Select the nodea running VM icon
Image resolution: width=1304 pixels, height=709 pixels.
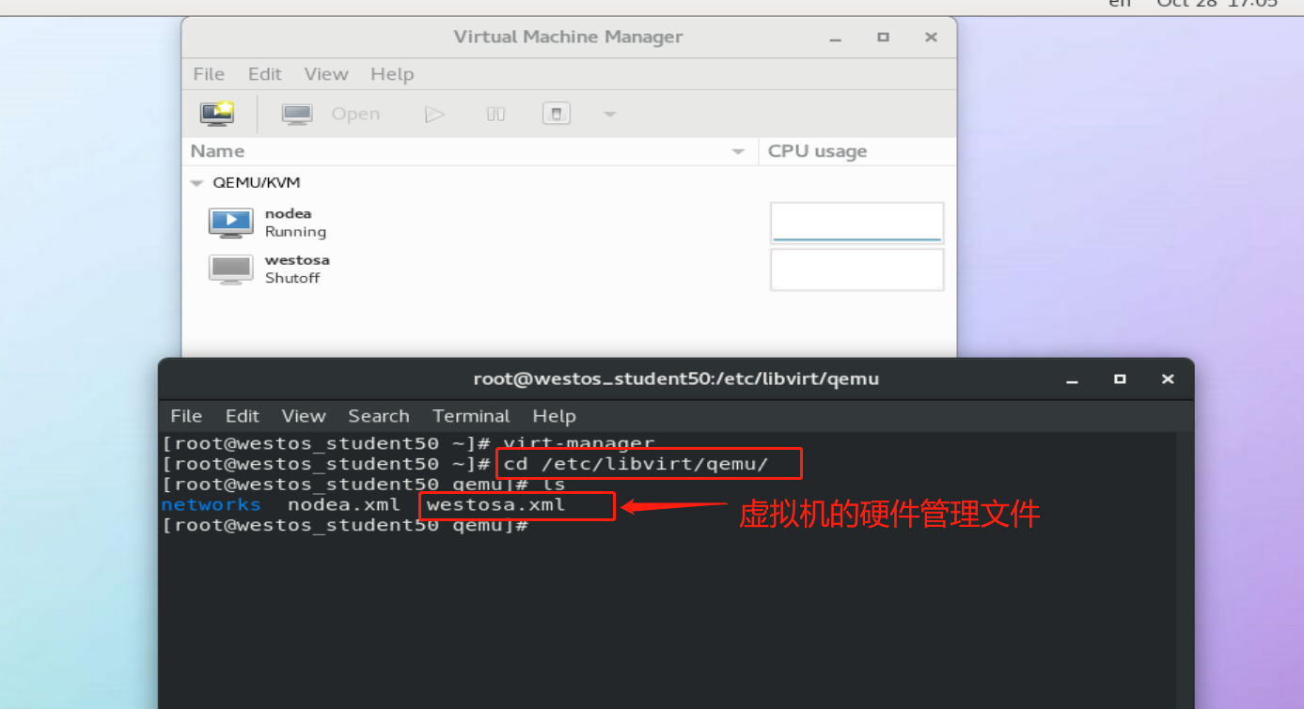(x=230, y=223)
